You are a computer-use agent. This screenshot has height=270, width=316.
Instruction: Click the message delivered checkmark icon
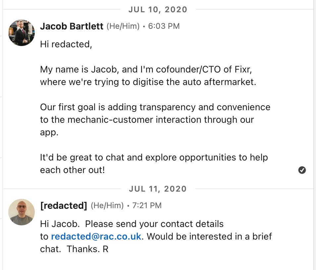tap(302, 170)
